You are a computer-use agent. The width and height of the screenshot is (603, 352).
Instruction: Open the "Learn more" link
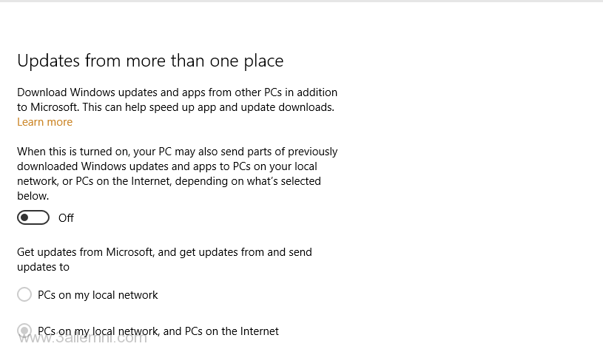coord(44,122)
